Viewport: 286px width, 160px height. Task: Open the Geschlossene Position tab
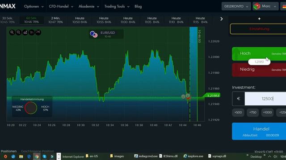[x=38, y=151]
